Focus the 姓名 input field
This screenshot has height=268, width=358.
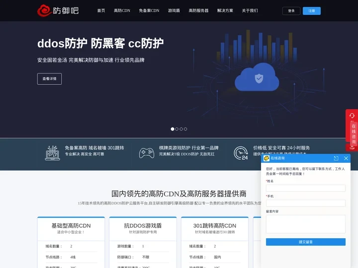pyautogui.click(x=305, y=188)
